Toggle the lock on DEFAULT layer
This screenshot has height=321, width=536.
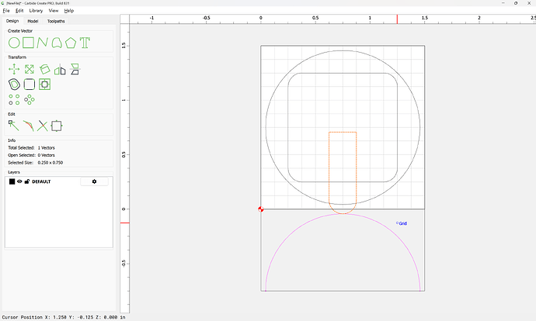pos(27,181)
